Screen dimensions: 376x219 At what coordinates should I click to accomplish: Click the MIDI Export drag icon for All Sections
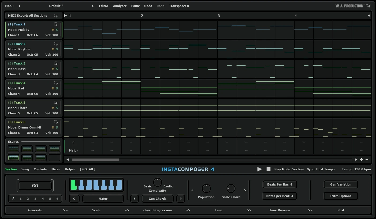[x=56, y=16]
